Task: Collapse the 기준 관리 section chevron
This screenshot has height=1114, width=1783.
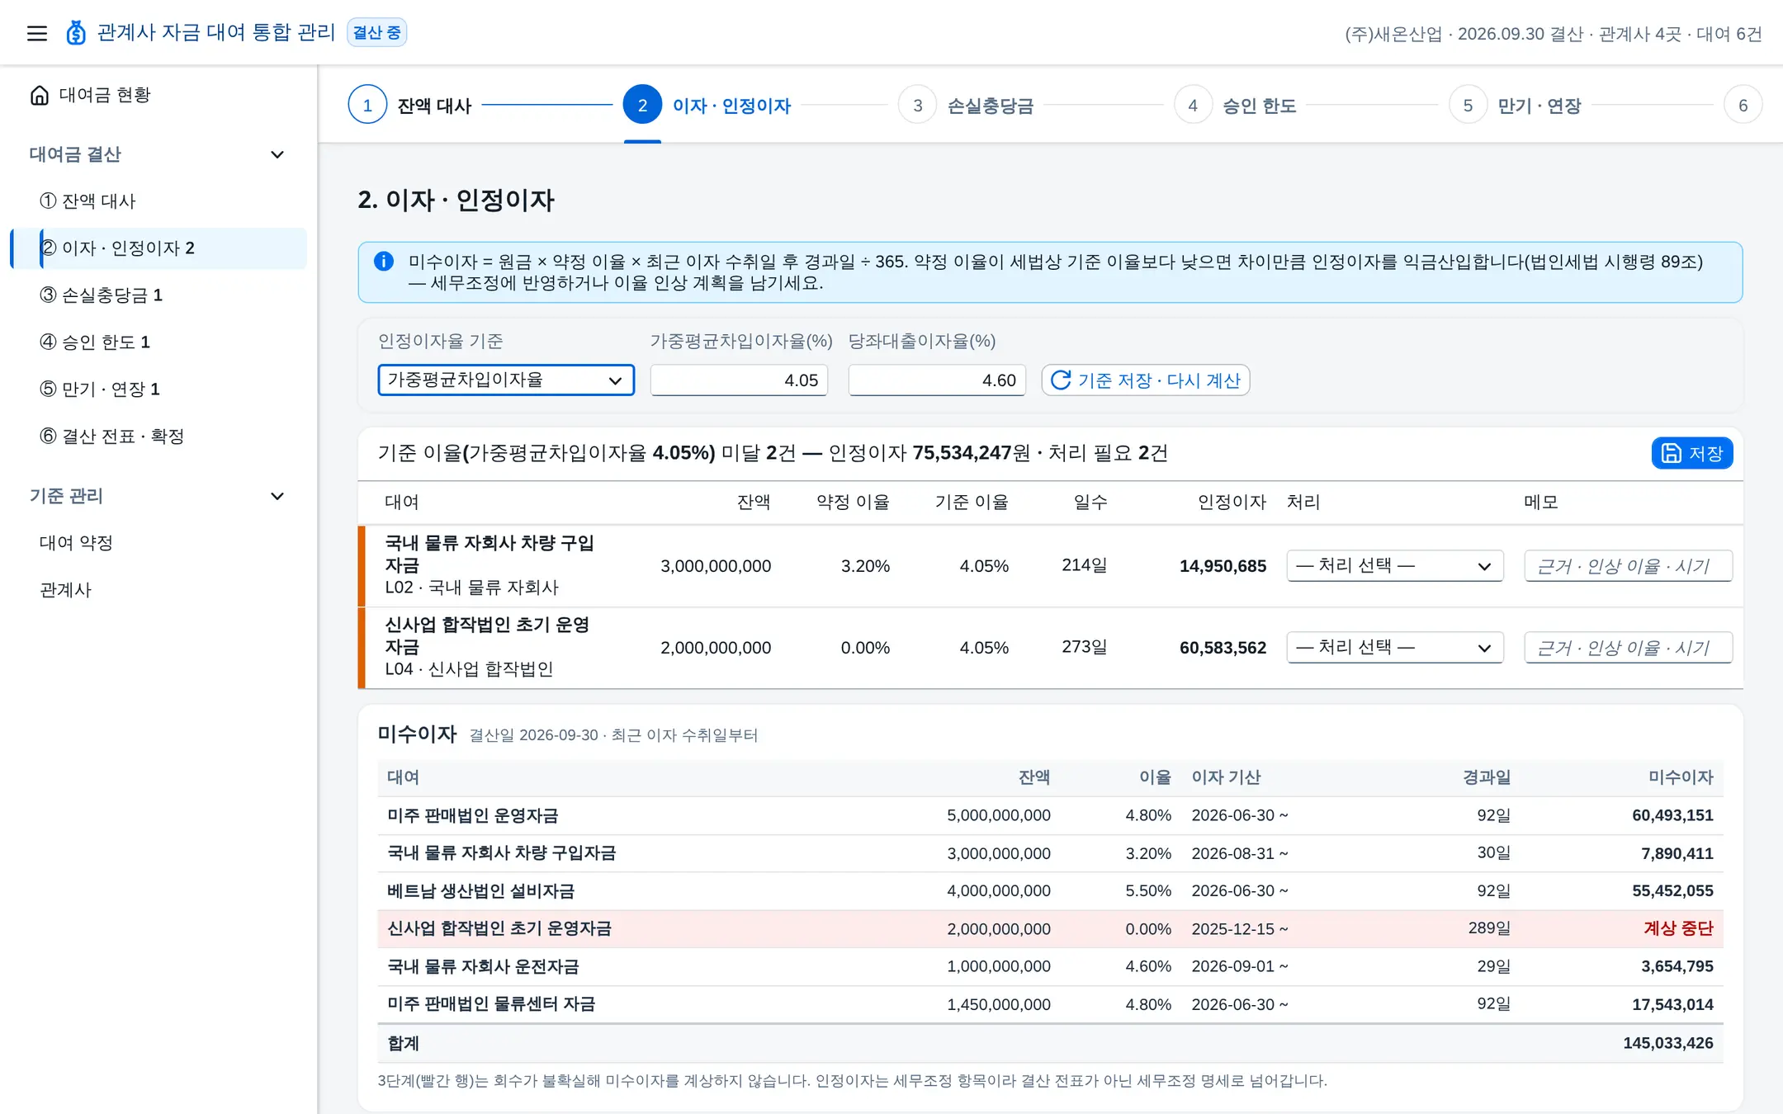Action: point(277,497)
